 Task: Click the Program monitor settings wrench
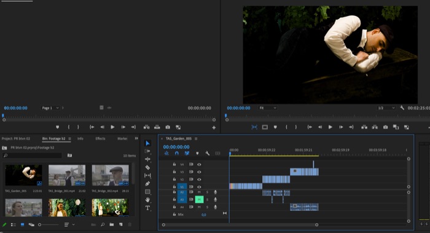click(x=402, y=108)
